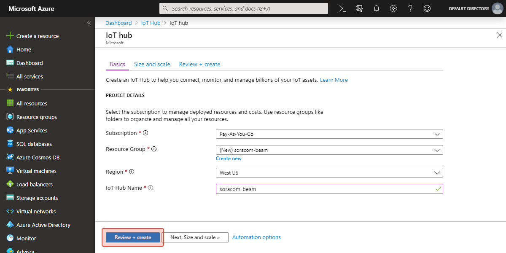Open the account avatar menu
The height and width of the screenshot is (253, 506).
point(498,8)
